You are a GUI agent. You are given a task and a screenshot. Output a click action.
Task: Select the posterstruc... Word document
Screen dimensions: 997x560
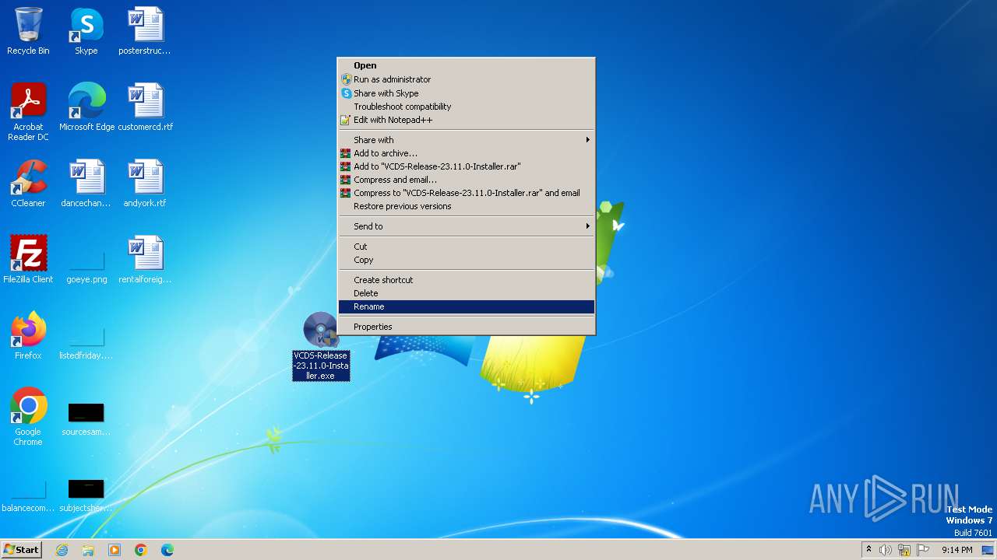145,31
